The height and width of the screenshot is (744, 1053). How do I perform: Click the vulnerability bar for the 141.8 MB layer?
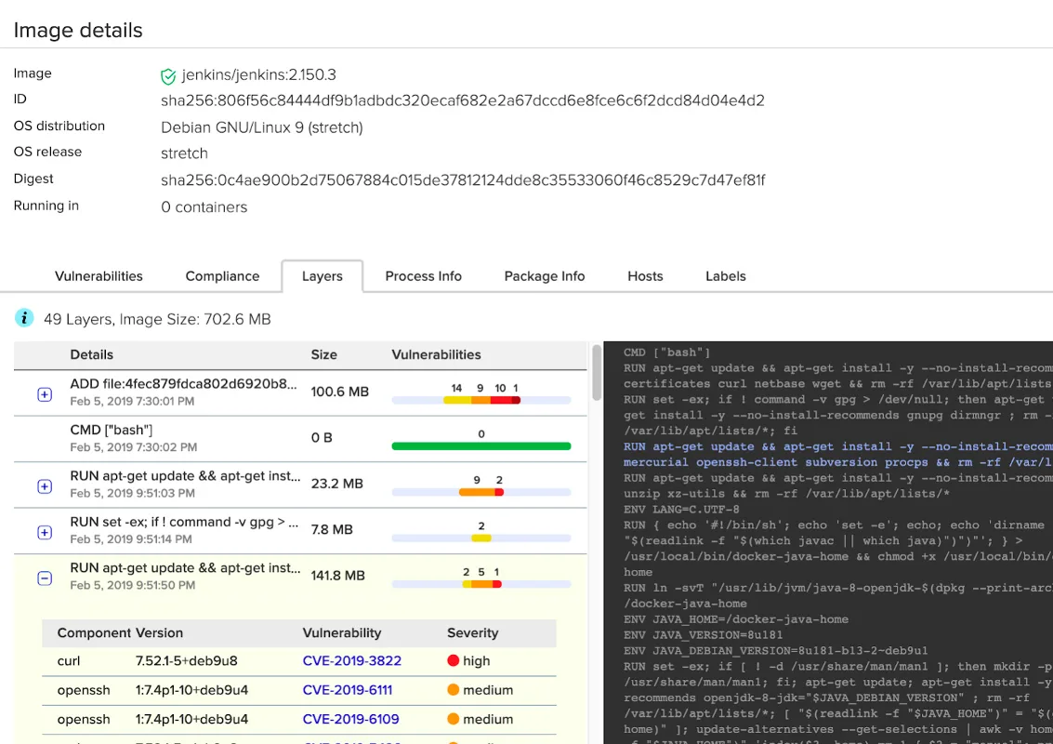coord(480,584)
